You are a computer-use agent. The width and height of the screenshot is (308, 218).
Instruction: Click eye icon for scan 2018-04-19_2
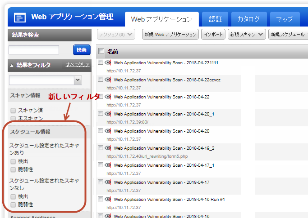[x=108, y=148]
